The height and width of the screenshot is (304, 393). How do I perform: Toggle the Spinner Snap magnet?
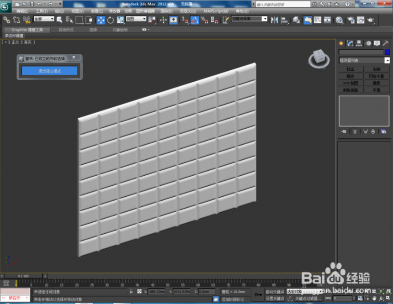(214, 20)
